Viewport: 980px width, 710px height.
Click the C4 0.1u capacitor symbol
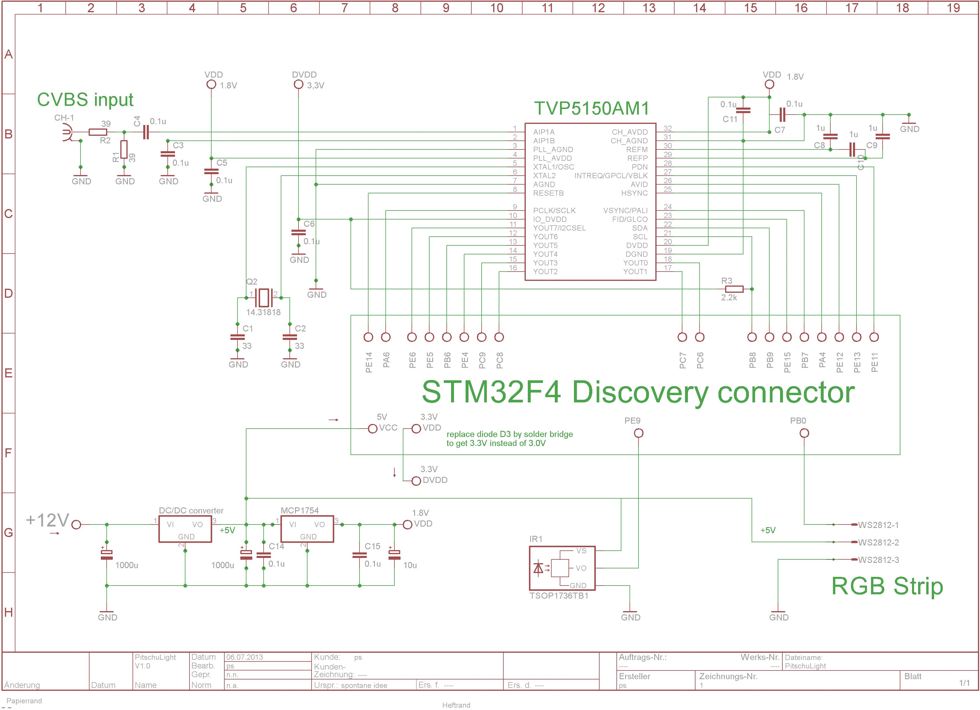point(146,132)
